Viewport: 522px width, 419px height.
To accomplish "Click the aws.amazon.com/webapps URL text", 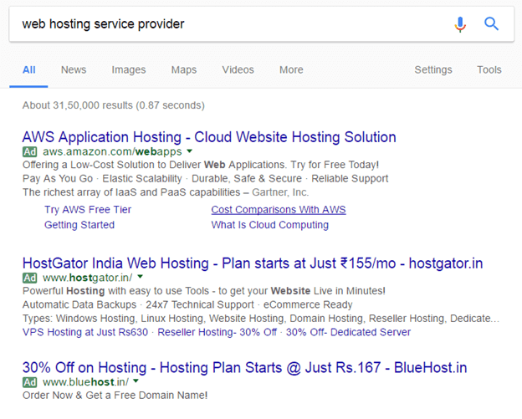I will click(112, 151).
